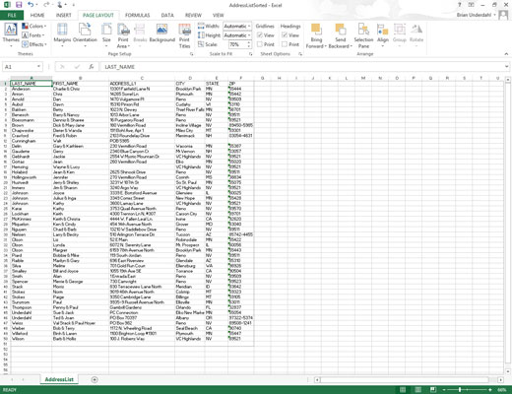Image resolution: width=512 pixels, height=394 pixels.
Task: Open the Align objects menu
Action: tap(383, 35)
